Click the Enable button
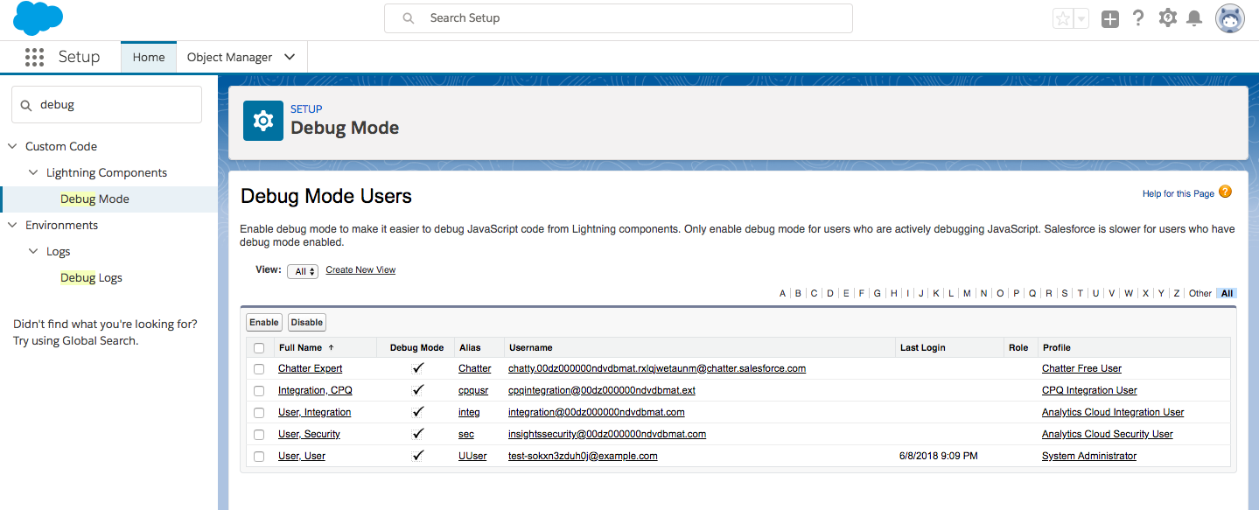 [264, 322]
